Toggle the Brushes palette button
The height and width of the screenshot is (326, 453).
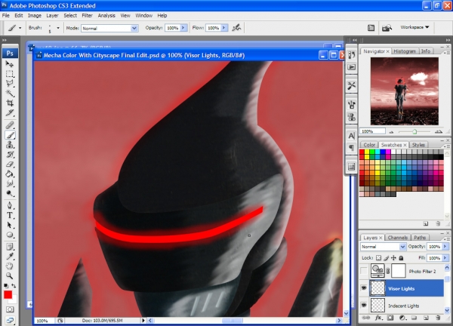pos(371,28)
